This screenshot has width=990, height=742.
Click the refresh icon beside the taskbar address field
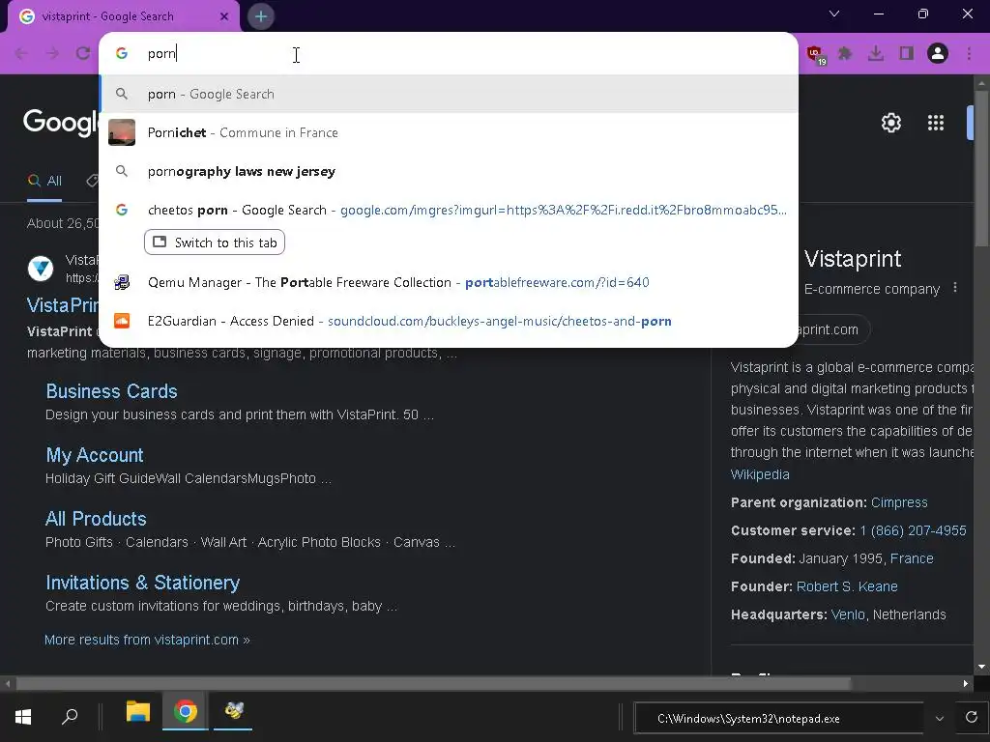click(x=971, y=717)
